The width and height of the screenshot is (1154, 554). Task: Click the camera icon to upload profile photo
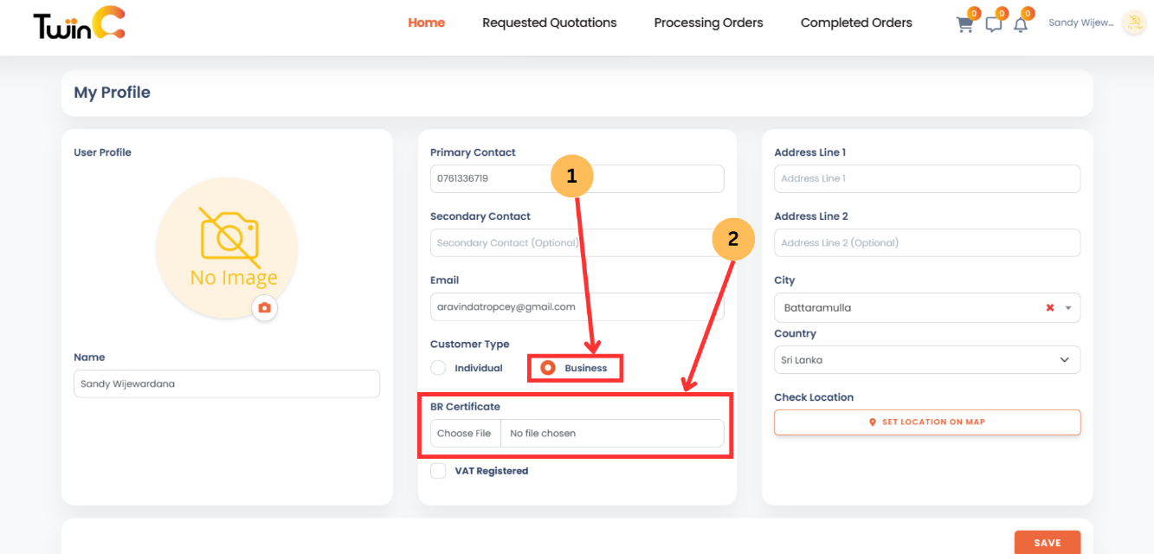tap(264, 307)
